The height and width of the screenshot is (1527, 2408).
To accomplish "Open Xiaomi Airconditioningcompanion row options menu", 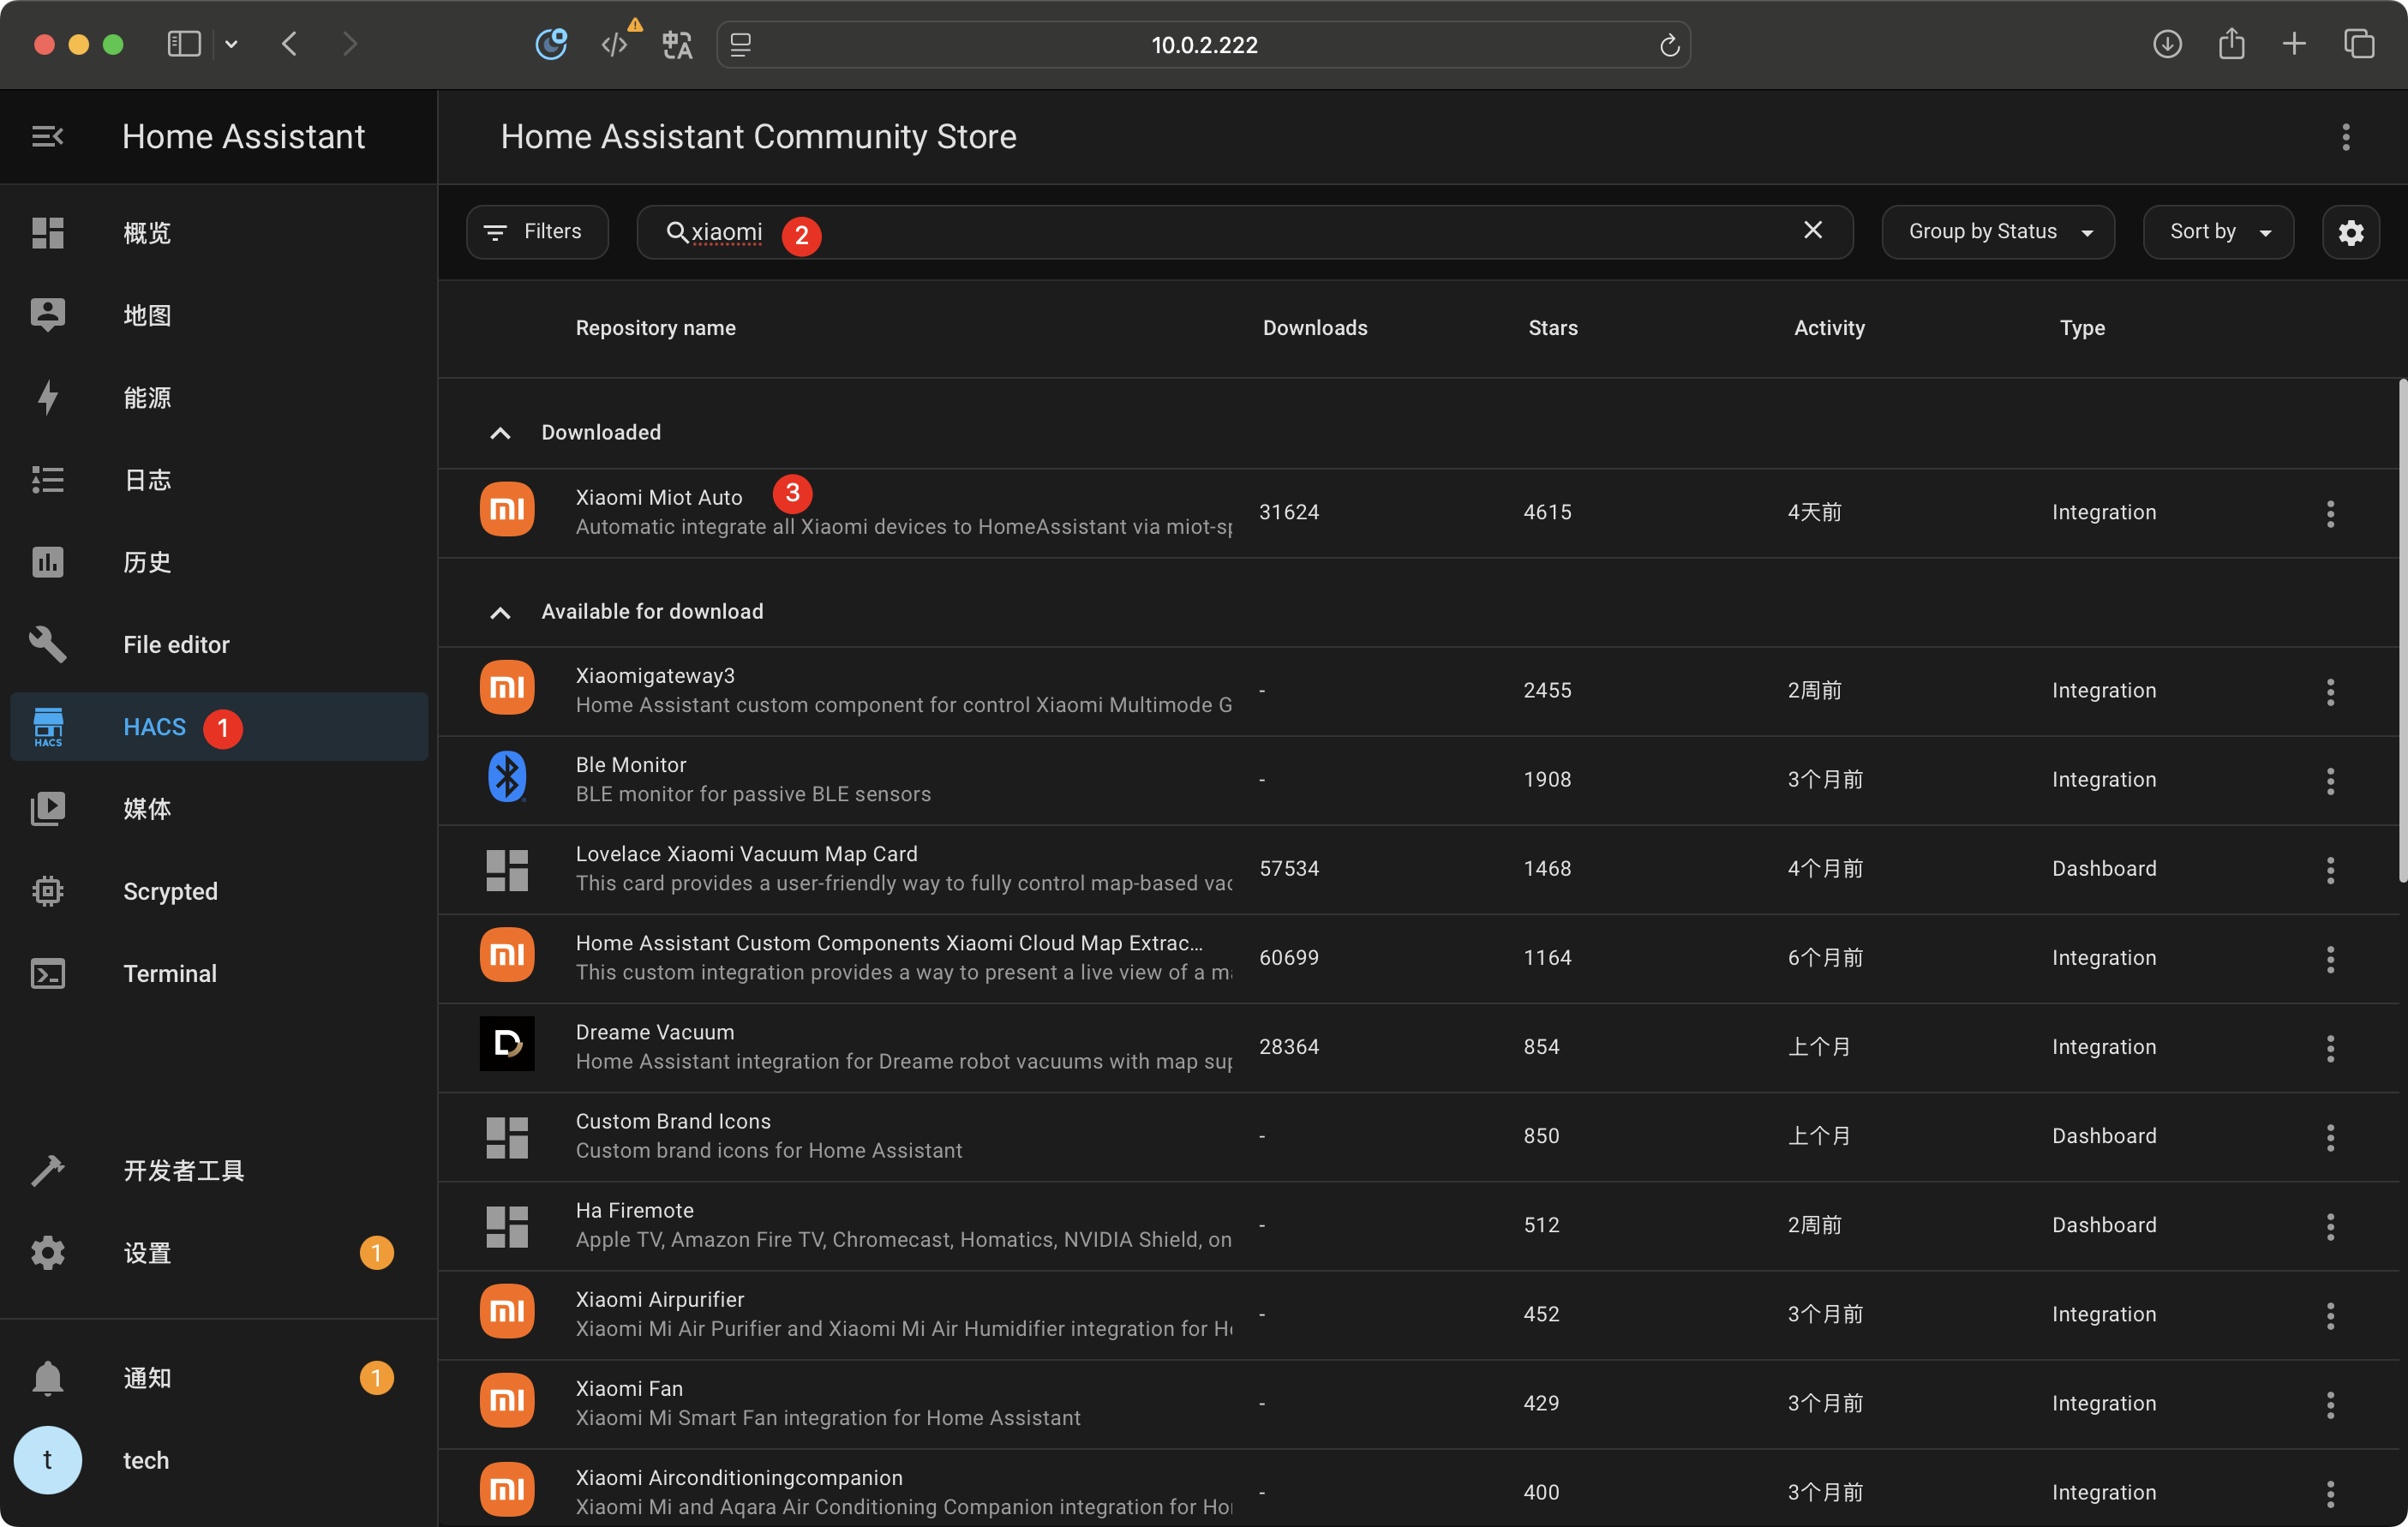I will pyautogui.click(x=2330, y=1493).
